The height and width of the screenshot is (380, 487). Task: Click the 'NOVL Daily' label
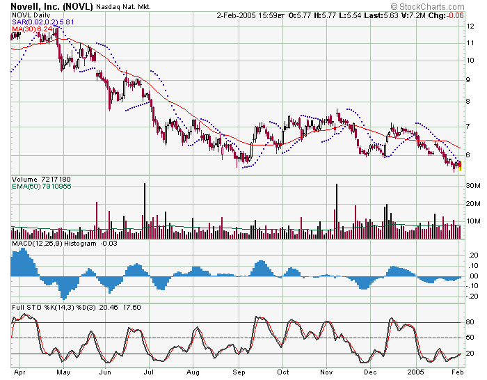tap(31, 15)
